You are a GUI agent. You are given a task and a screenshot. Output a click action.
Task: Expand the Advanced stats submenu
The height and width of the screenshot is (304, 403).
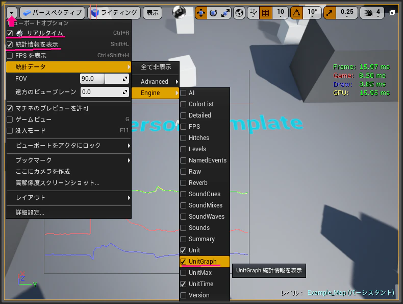tap(156, 82)
